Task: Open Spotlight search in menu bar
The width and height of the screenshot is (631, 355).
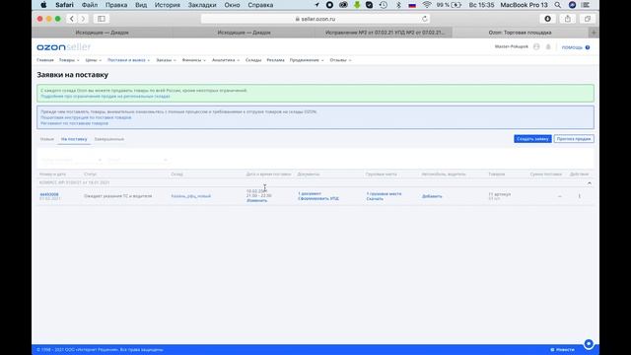Action: point(557,5)
